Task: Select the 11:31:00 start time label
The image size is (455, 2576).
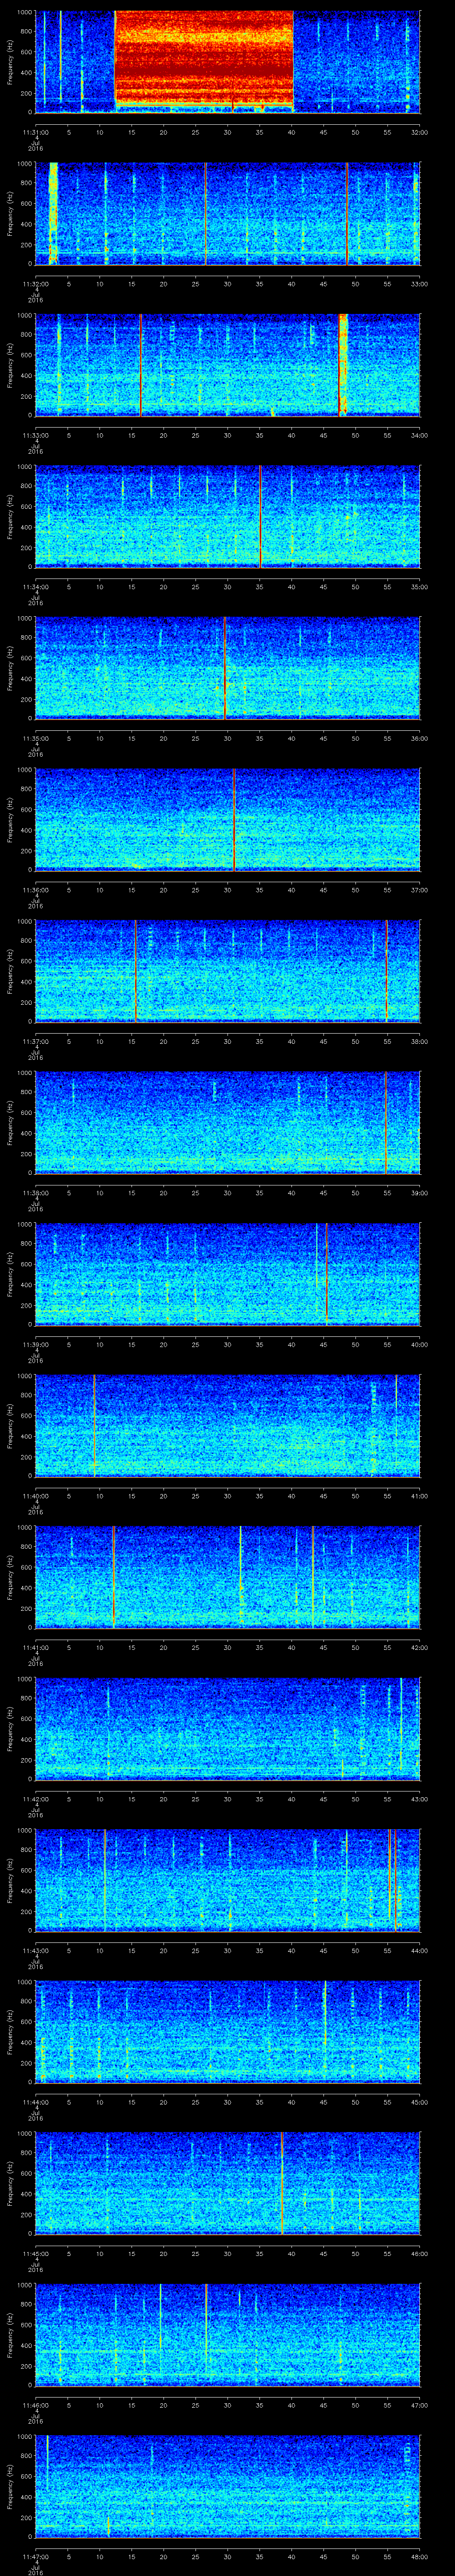Action: coord(36,131)
